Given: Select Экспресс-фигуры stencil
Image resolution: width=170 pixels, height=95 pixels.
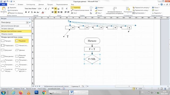Looking at the screenshot, I should coord(16,29).
